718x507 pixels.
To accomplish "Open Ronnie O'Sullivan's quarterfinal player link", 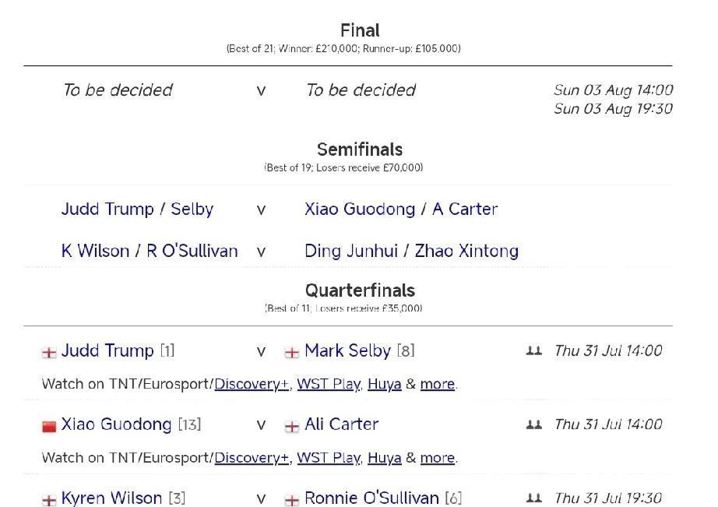I will 371,498.
